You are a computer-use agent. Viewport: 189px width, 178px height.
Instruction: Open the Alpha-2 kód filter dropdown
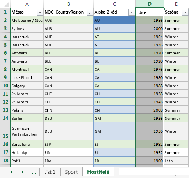(132, 12)
